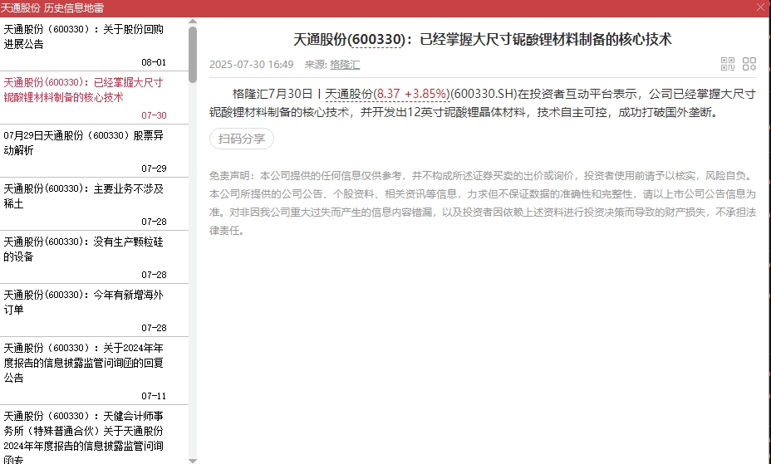This screenshot has height=464, width=771.
Task: Select the 已经掌握大尺寸铌酸锂材料 news item
Action: click(x=94, y=98)
